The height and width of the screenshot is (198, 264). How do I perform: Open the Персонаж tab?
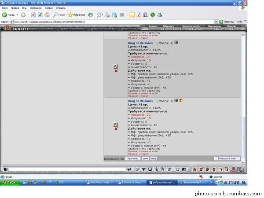click(x=214, y=26)
